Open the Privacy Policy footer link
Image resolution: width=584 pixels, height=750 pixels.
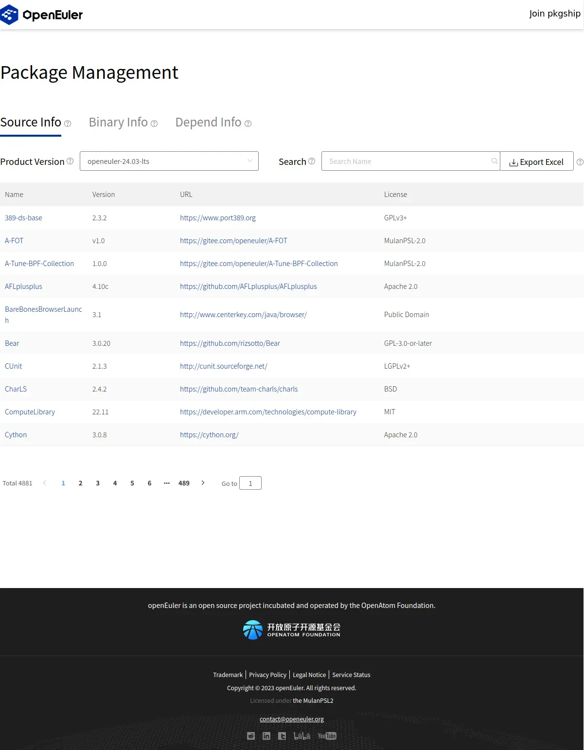268,675
